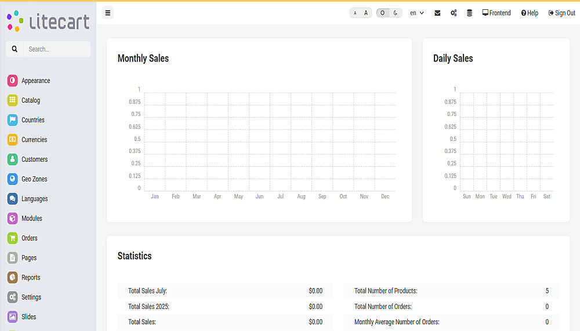Open the Appearance section icon
580x331 pixels.
(x=12, y=81)
